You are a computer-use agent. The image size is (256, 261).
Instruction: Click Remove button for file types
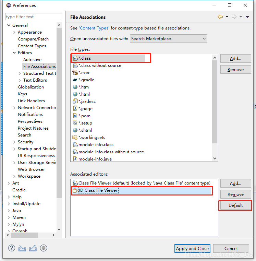point(235,69)
